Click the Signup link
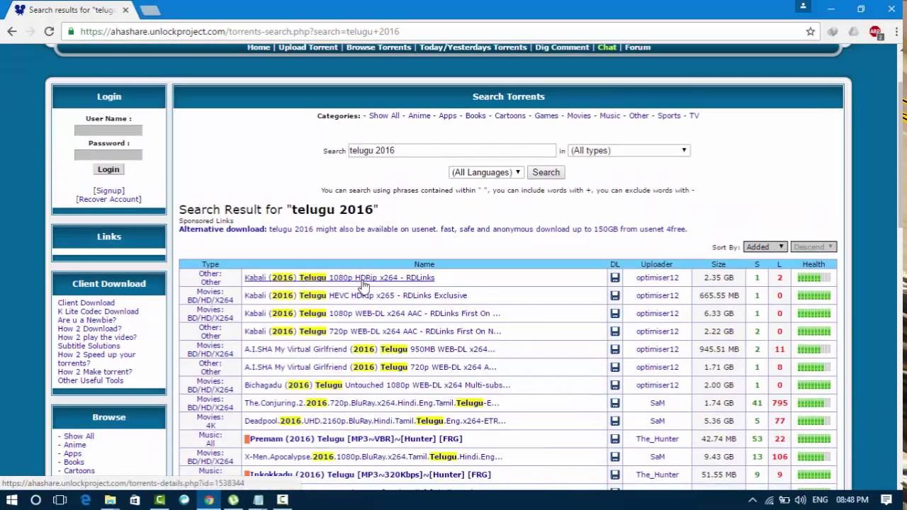907x510 pixels. [108, 191]
